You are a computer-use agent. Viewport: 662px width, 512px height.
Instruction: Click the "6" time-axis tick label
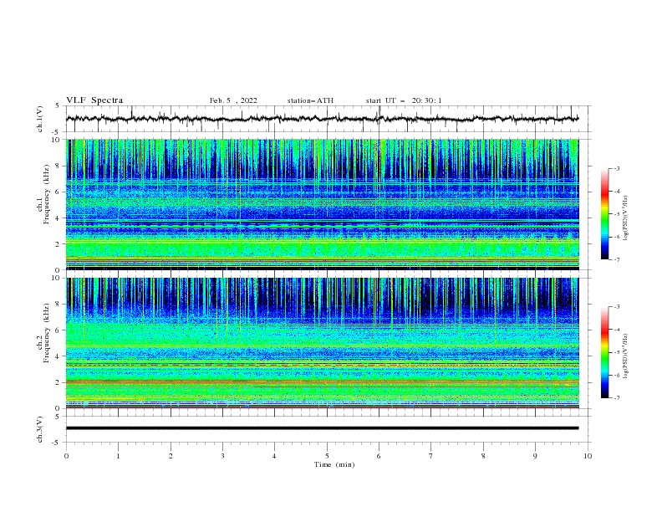click(x=379, y=456)
